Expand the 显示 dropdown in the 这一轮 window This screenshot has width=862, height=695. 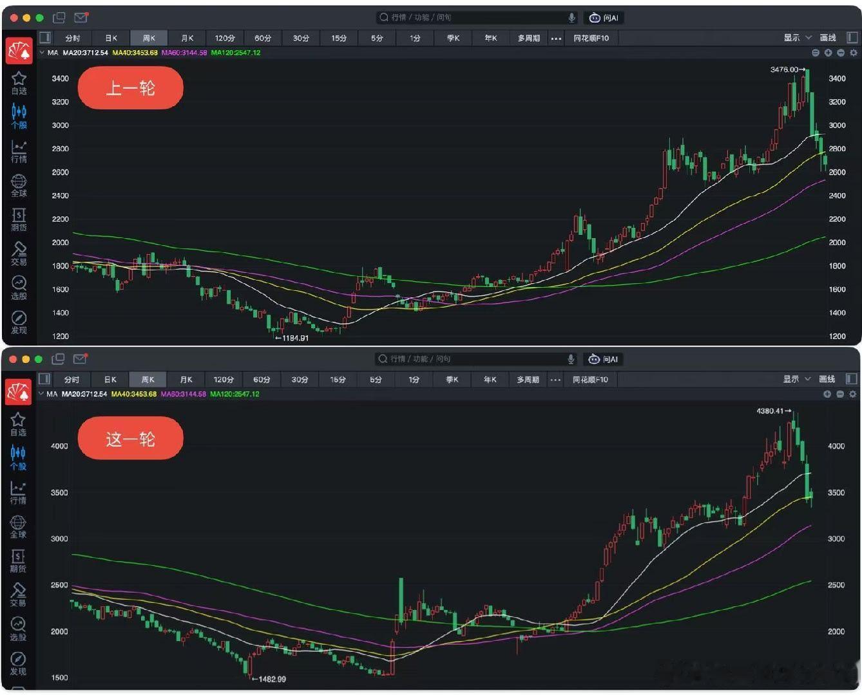[x=797, y=379]
